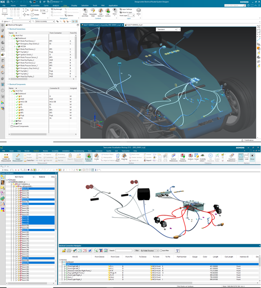The height and width of the screenshot is (288, 261).
Task: Click the text 'T' icon in Connection Navigator
Action: (177, 250)
